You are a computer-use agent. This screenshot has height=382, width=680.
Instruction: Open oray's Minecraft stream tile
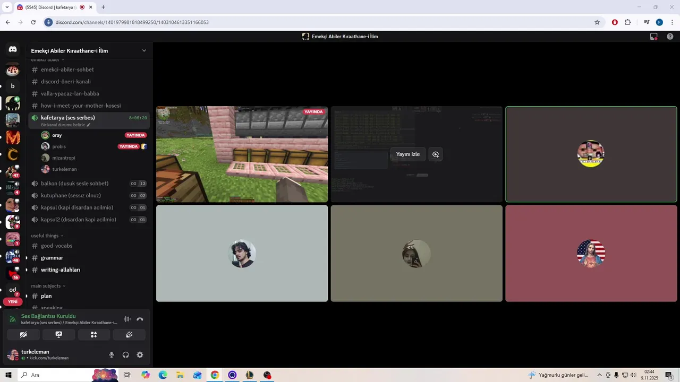tap(242, 154)
